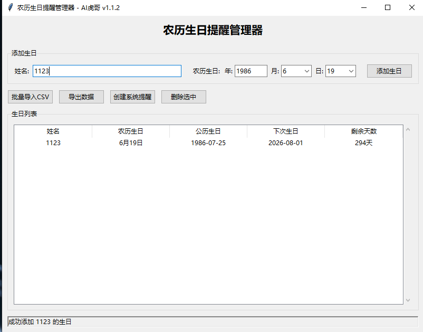423x332 pixels.
Task: Click the 添加生日 button
Action: (389, 71)
